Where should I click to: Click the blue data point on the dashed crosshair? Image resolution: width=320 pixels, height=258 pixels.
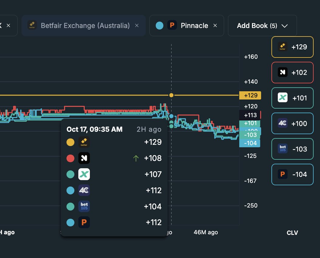click(x=172, y=116)
